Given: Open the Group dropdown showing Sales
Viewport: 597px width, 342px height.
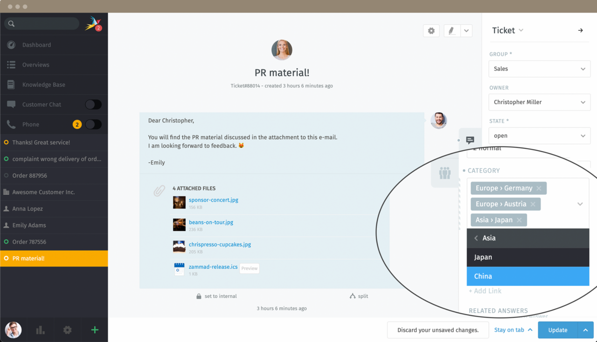Looking at the screenshot, I should coord(539,69).
